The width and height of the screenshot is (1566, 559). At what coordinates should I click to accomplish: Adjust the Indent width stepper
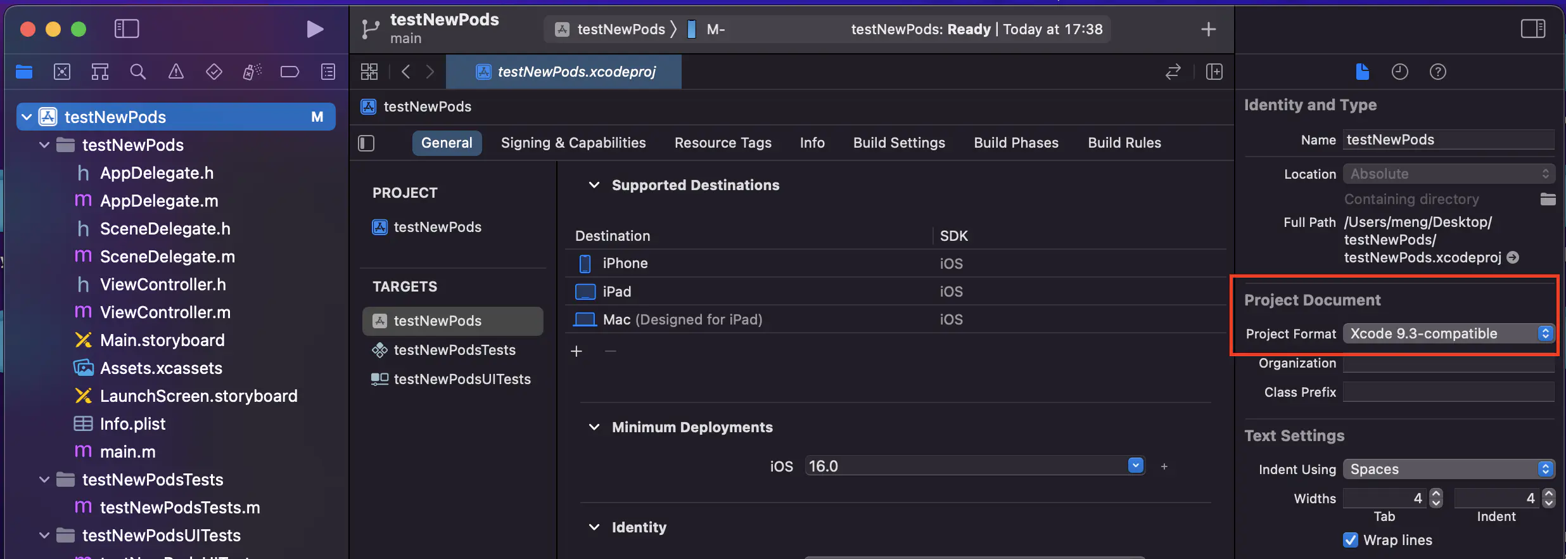tap(1548, 498)
